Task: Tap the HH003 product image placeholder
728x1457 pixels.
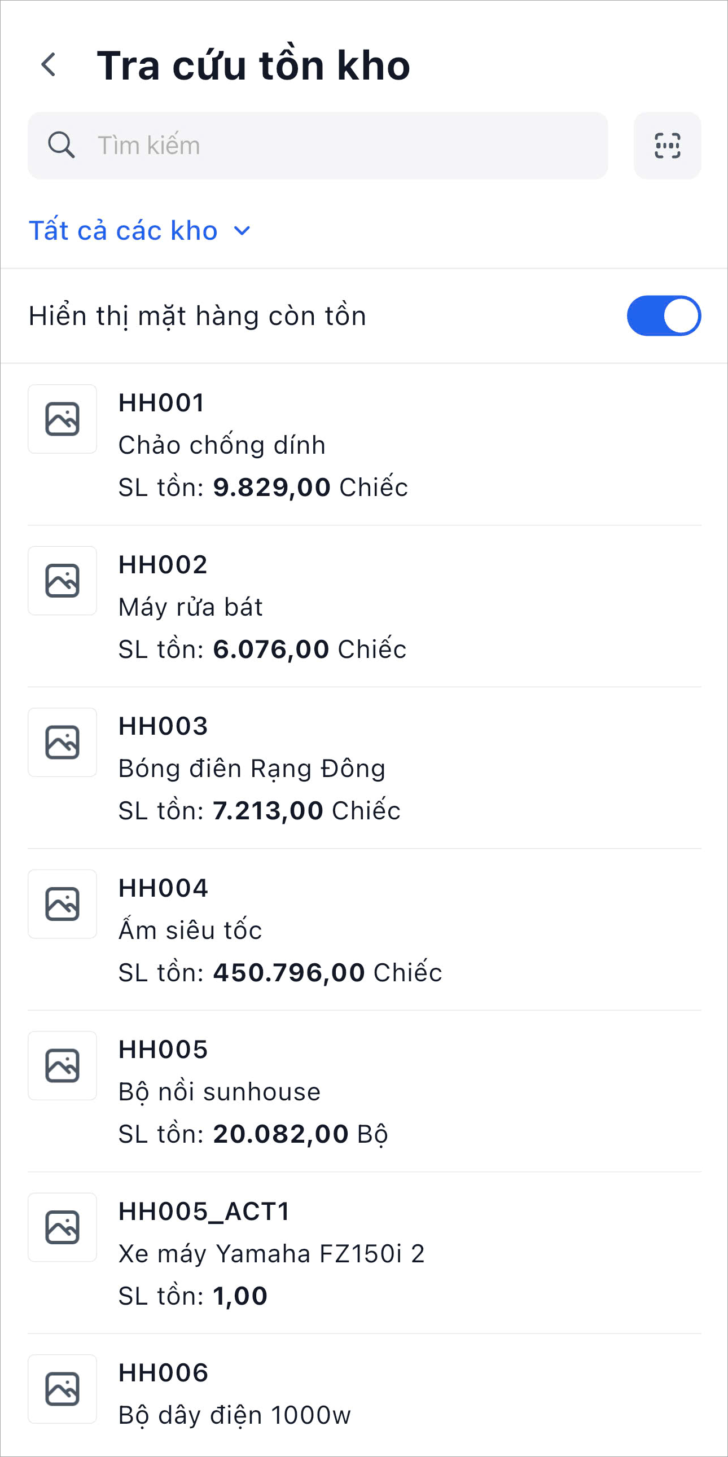Action: tap(62, 742)
